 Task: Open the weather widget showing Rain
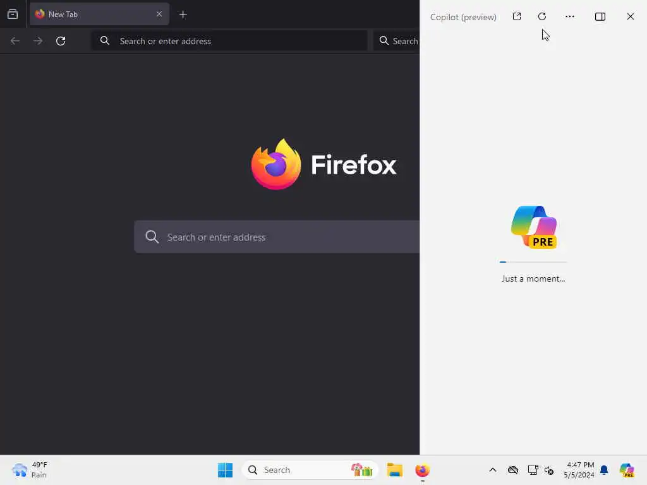tap(30, 470)
